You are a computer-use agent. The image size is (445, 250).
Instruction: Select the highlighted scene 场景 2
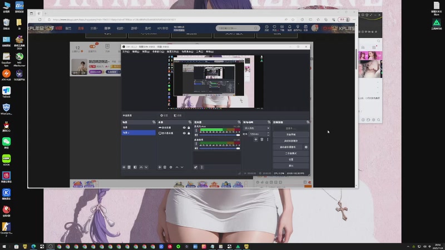pyautogui.click(x=139, y=133)
